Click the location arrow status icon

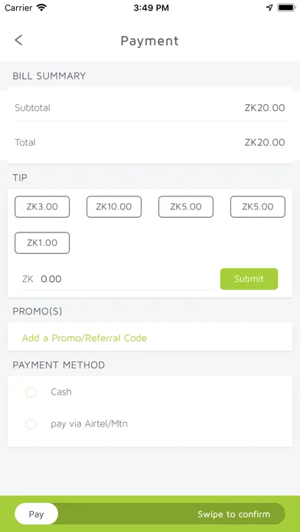coord(269,8)
